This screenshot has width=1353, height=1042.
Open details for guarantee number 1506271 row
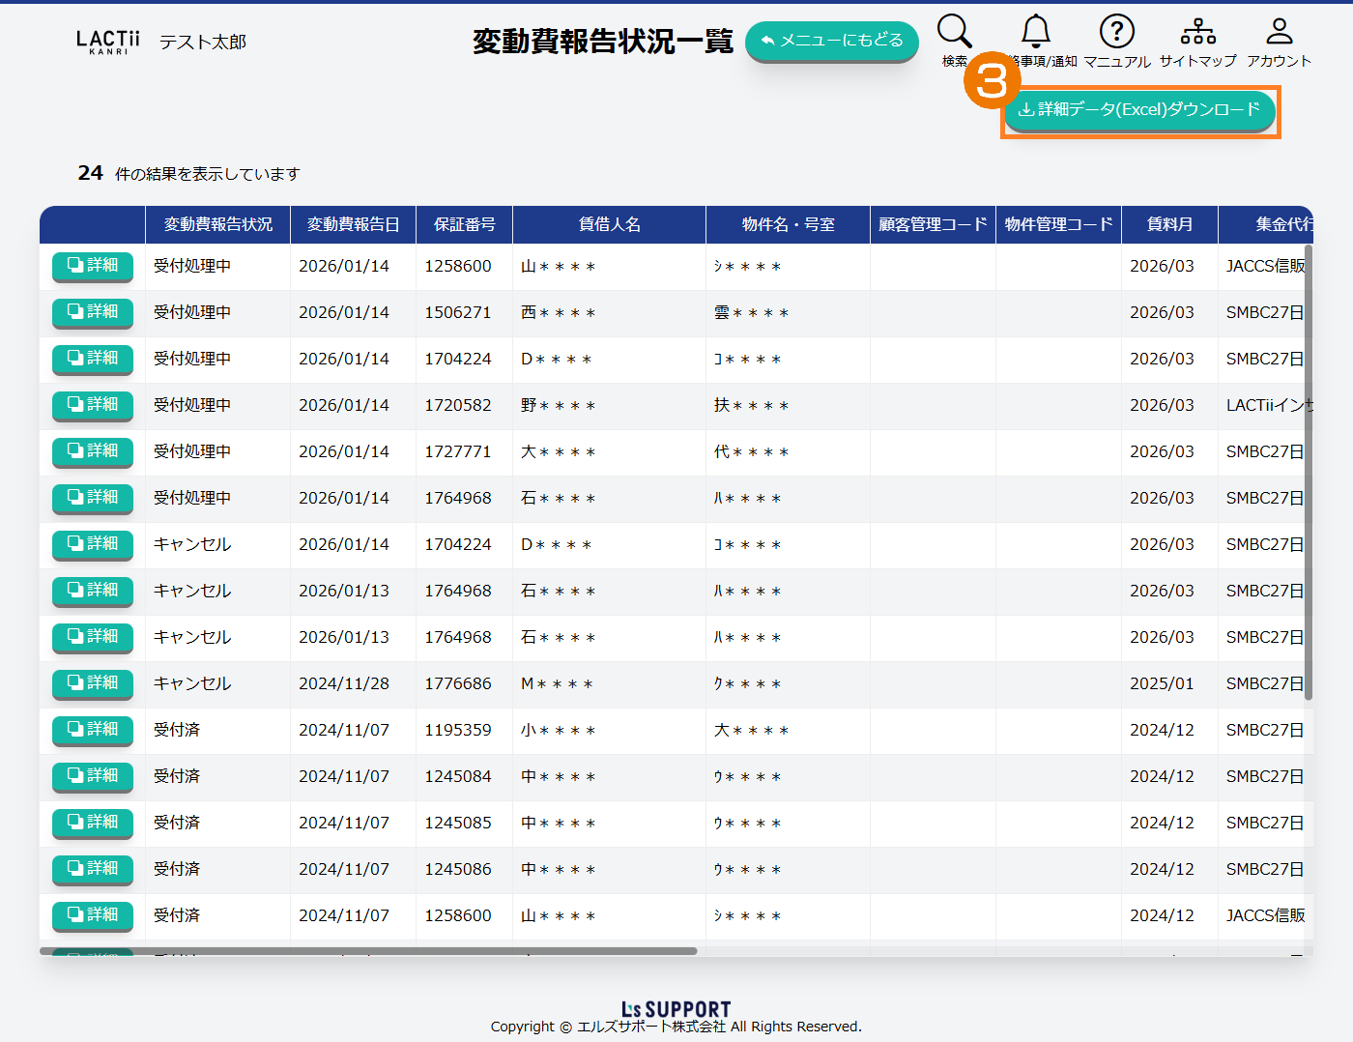(93, 312)
